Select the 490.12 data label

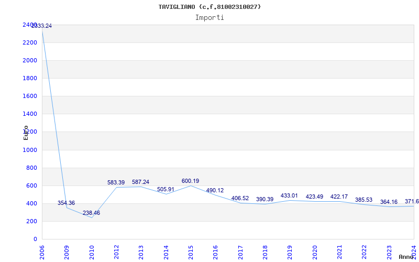pos(215,190)
